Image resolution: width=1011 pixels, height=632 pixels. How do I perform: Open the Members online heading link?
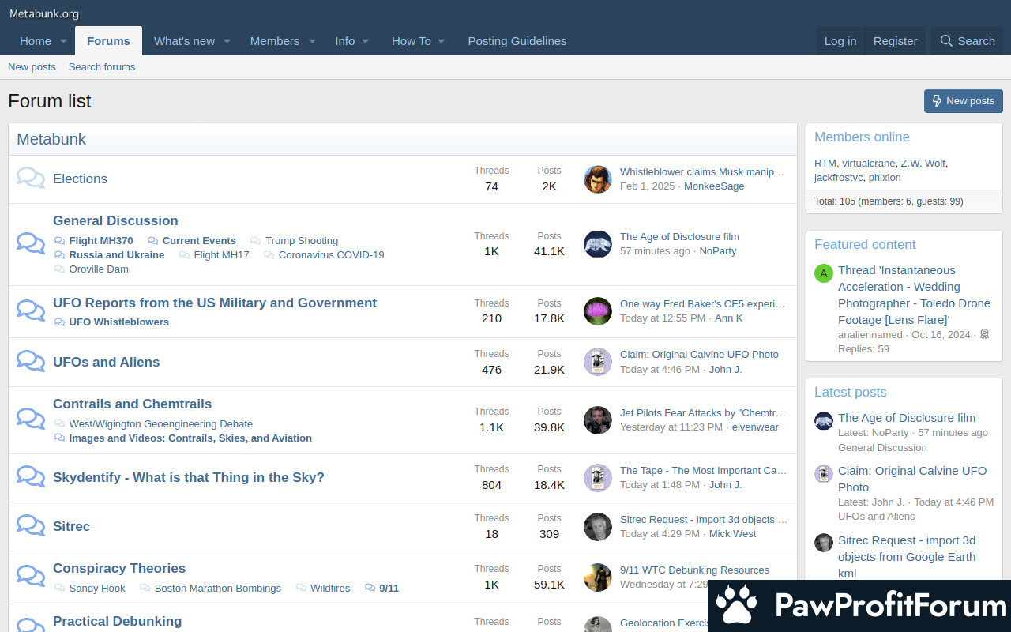(862, 137)
